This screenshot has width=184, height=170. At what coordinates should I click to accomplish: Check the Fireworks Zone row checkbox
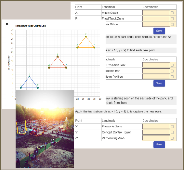coord(172,127)
